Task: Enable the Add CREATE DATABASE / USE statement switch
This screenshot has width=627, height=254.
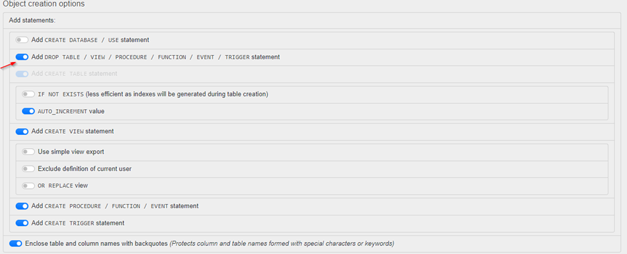Action: tap(22, 40)
